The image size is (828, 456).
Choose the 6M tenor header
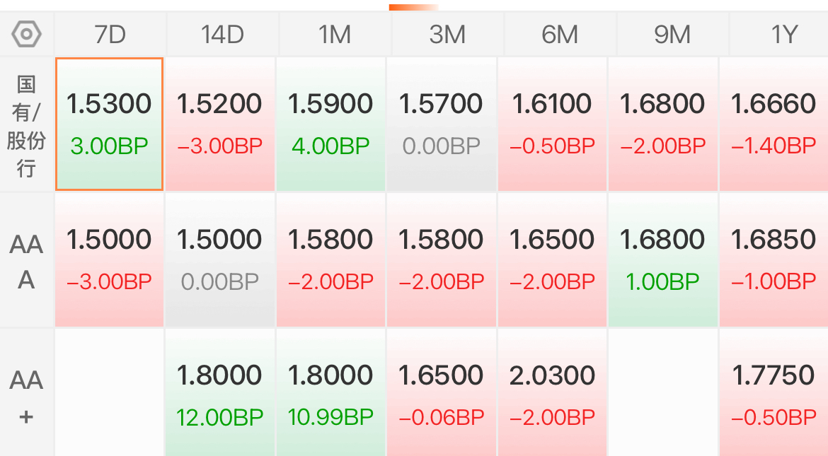560,35
